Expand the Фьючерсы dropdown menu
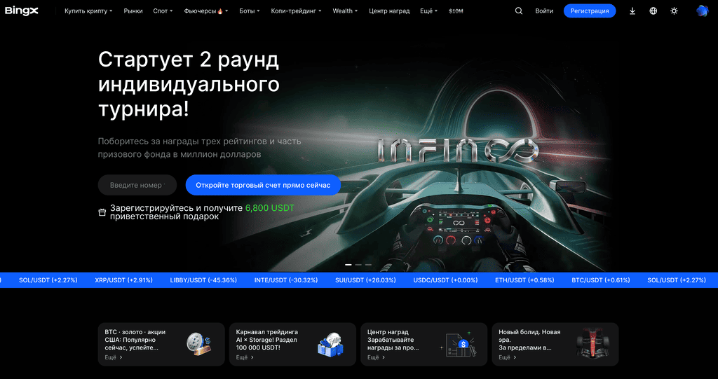 point(206,11)
